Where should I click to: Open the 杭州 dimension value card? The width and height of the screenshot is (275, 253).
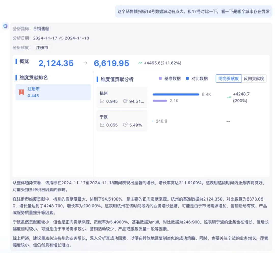click(x=122, y=97)
